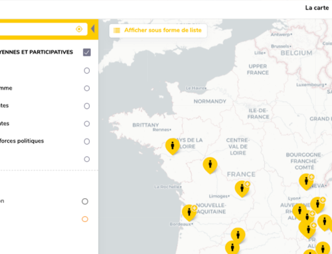
Task: Uncheck the YENNES ET PARTICIPATIVES checkbox
Action: click(x=87, y=52)
